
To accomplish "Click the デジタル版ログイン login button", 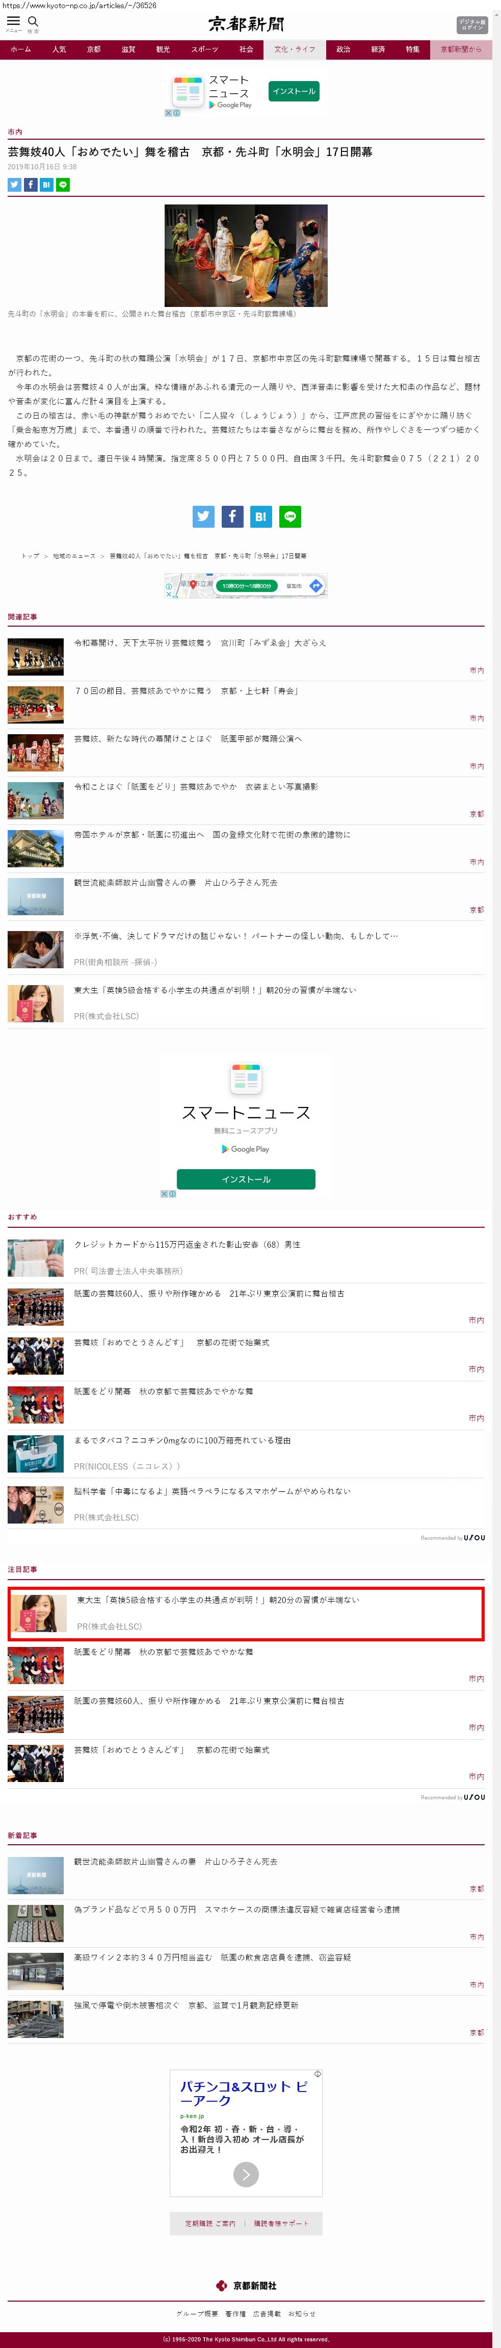I will click(472, 24).
